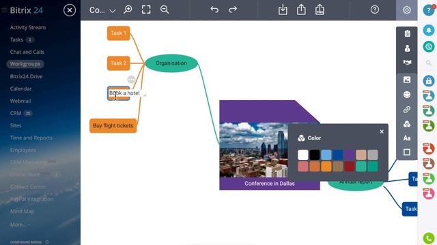Open the settings gear icon

pos(407,10)
